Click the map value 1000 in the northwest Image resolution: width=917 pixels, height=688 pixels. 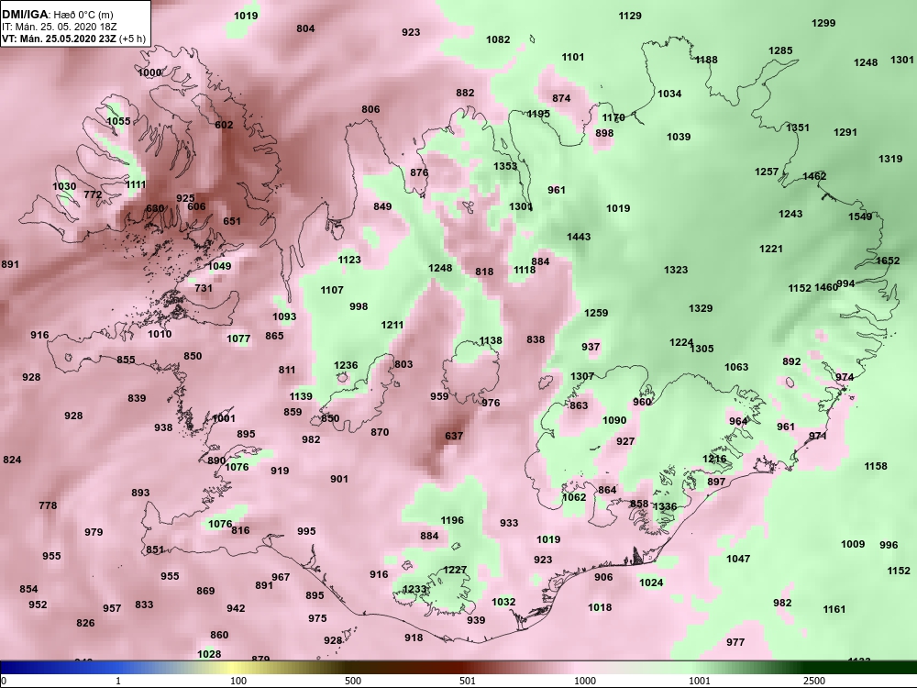[x=149, y=72]
